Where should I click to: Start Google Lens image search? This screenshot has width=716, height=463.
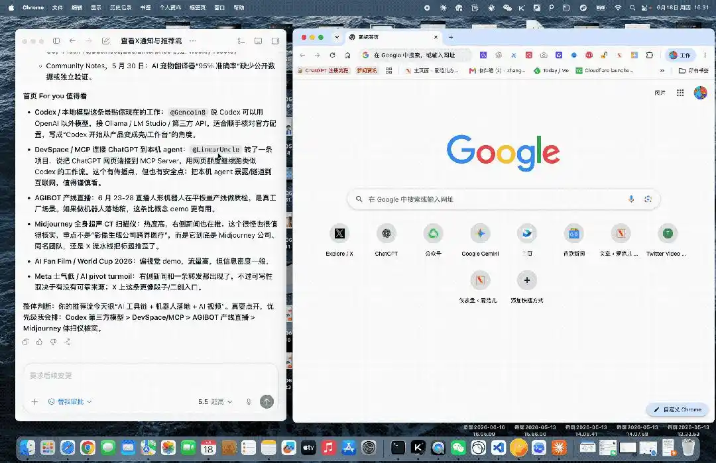click(648, 199)
